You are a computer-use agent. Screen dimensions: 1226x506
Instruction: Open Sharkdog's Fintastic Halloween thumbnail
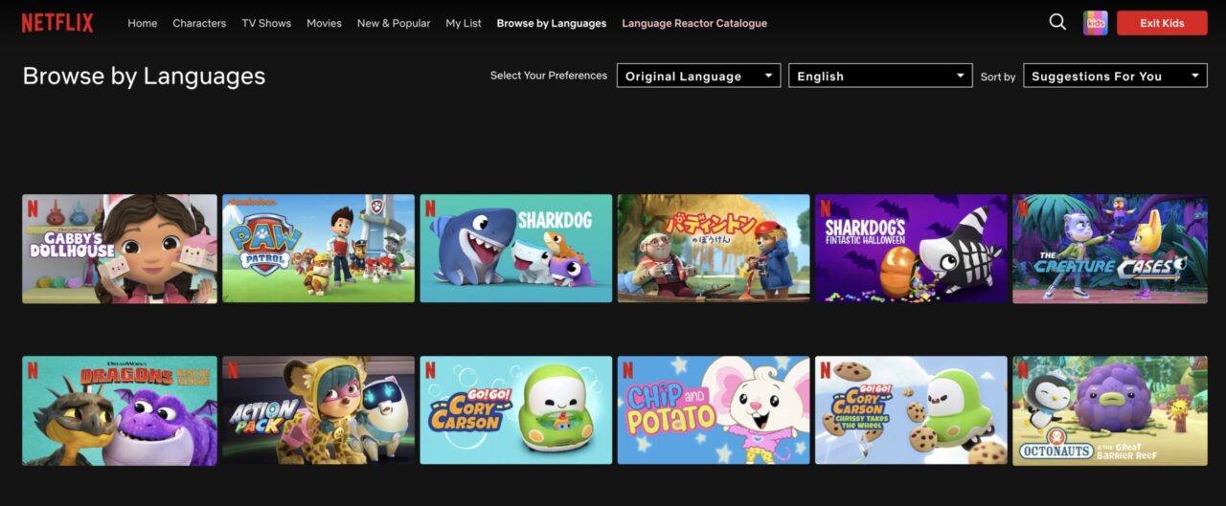click(x=911, y=249)
